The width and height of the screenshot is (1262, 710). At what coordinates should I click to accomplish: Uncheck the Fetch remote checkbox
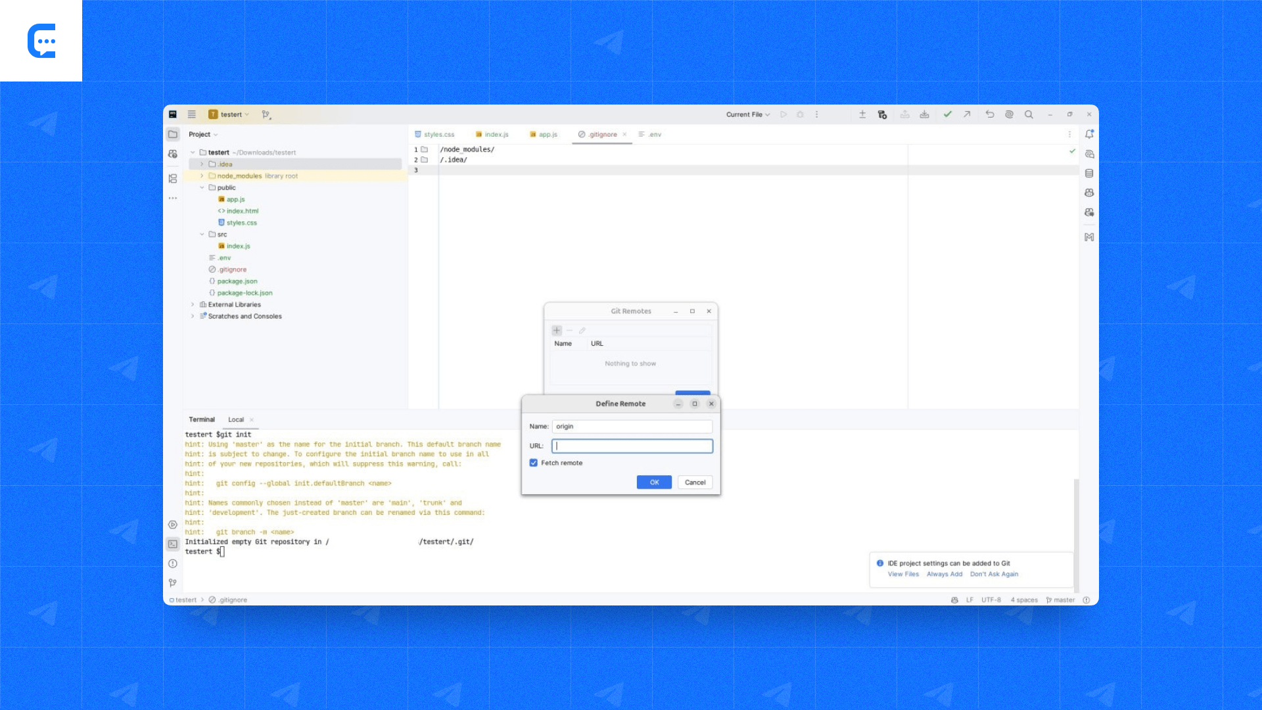click(x=534, y=463)
